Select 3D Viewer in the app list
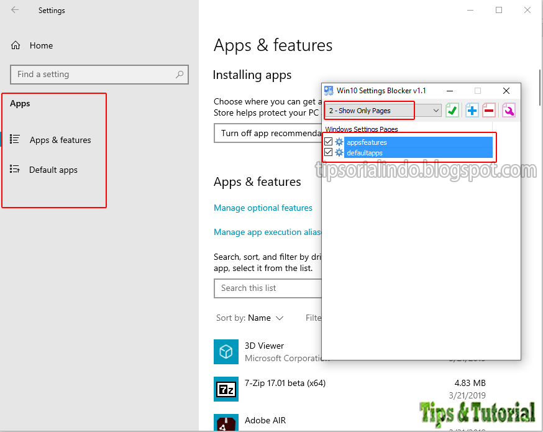The height and width of the screenshot is (432, 543). [267, 352]
